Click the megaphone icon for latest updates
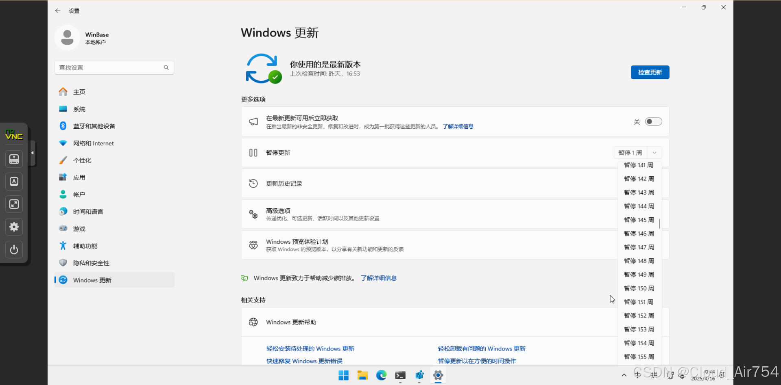The image size is (781, 385). click(x=253, y=122)
